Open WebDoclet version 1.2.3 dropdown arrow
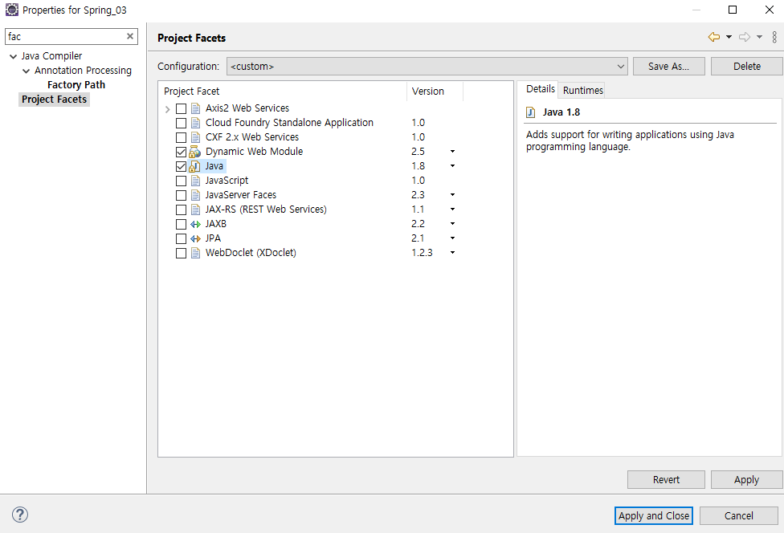Viewport: 784px width, 533px height. pyautogui.click(x=452, y=253)
